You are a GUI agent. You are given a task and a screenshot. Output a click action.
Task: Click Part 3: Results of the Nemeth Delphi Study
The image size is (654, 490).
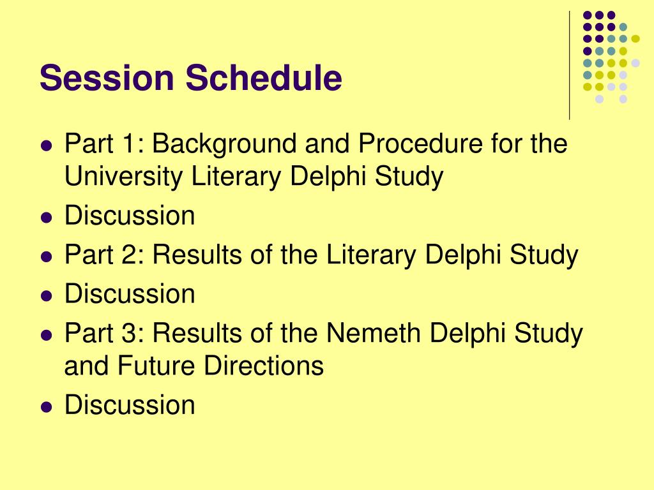[324, 333]
